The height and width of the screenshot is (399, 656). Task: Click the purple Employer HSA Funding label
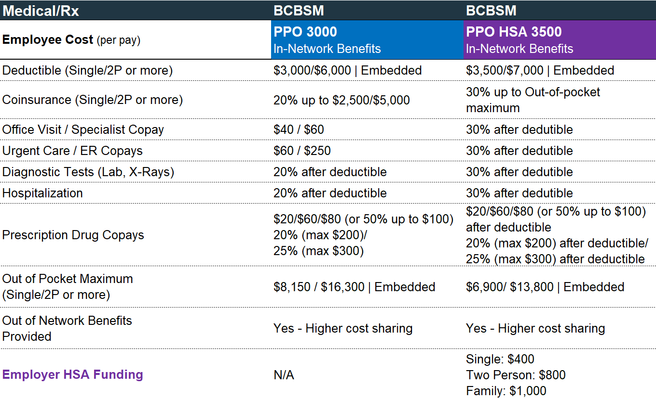73,374
